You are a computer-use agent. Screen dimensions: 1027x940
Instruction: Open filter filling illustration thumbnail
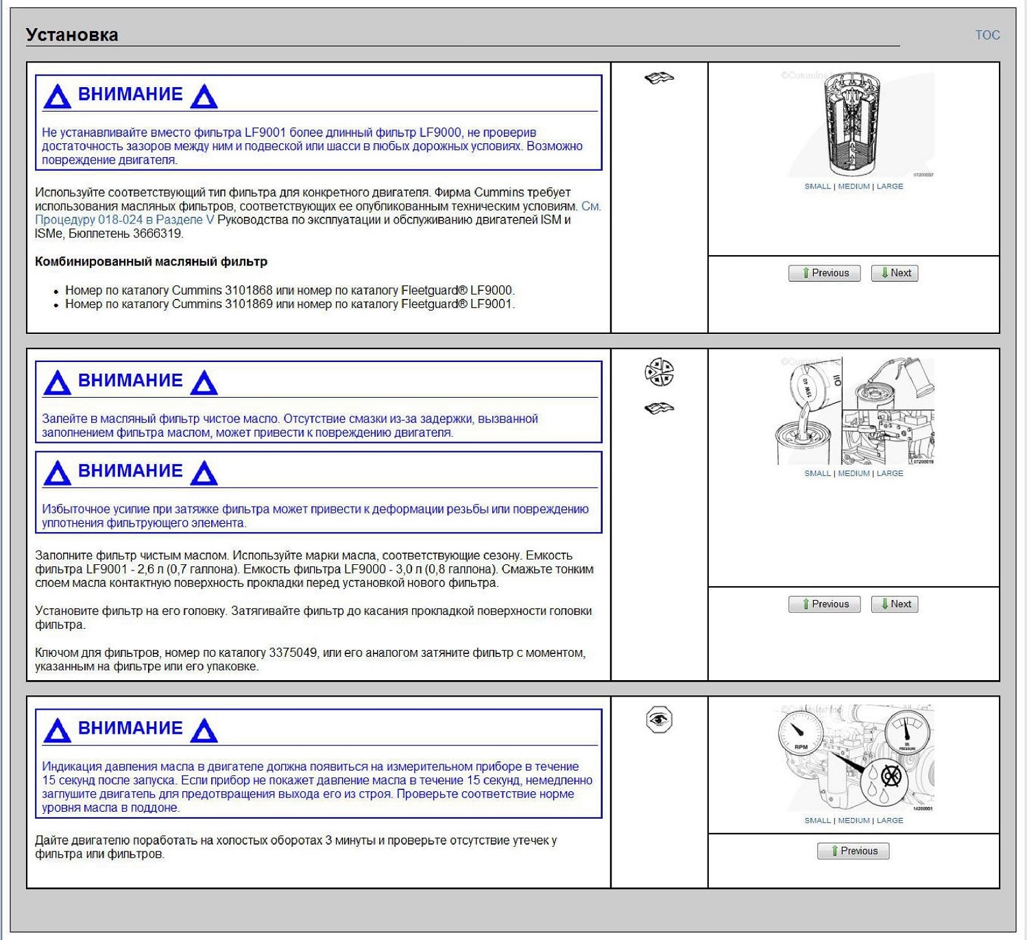pyautogui.click(x=854, y=410)
